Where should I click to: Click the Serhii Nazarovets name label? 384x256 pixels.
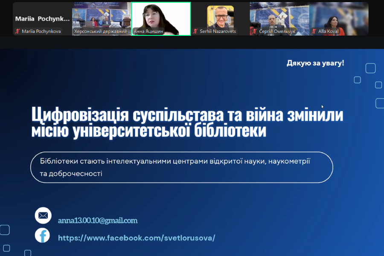(x=218, y=31)
